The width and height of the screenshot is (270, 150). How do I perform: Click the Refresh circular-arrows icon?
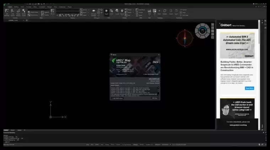[x=164, y=12]
